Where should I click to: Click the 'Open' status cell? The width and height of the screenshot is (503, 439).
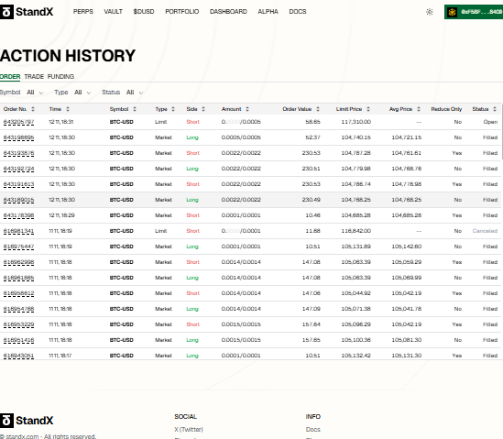(x=490, y=122)
